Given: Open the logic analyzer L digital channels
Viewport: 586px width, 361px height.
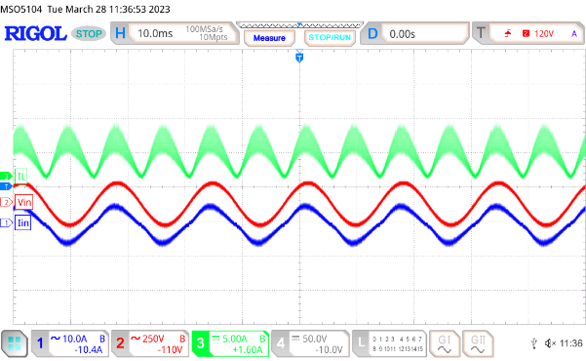Looking at the screenshot, I should pos(389,343).
